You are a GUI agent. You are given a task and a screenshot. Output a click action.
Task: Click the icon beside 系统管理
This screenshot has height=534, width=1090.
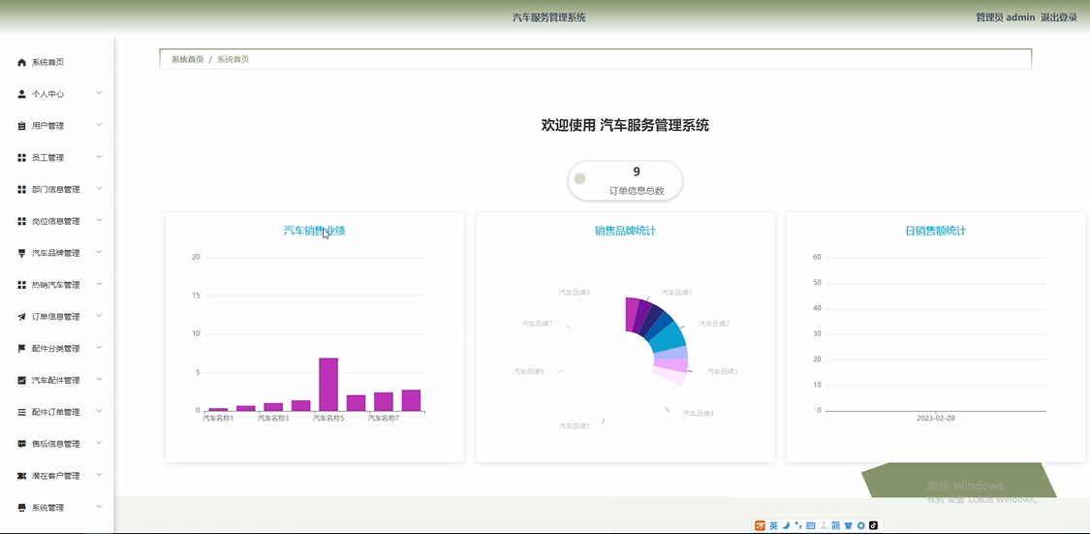pos(21,508)
